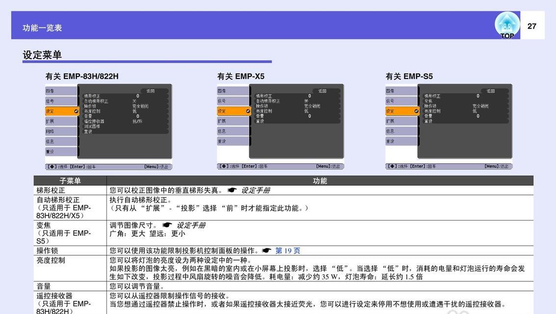The height and width of the screenshot is (314, 556).
Task: Click the hand pointer icon before 第 19 页
Action: coord(266,251)
